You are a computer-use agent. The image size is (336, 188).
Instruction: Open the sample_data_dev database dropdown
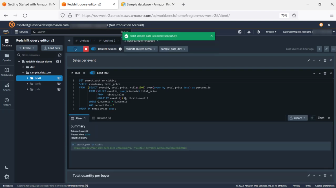[173, 49]
